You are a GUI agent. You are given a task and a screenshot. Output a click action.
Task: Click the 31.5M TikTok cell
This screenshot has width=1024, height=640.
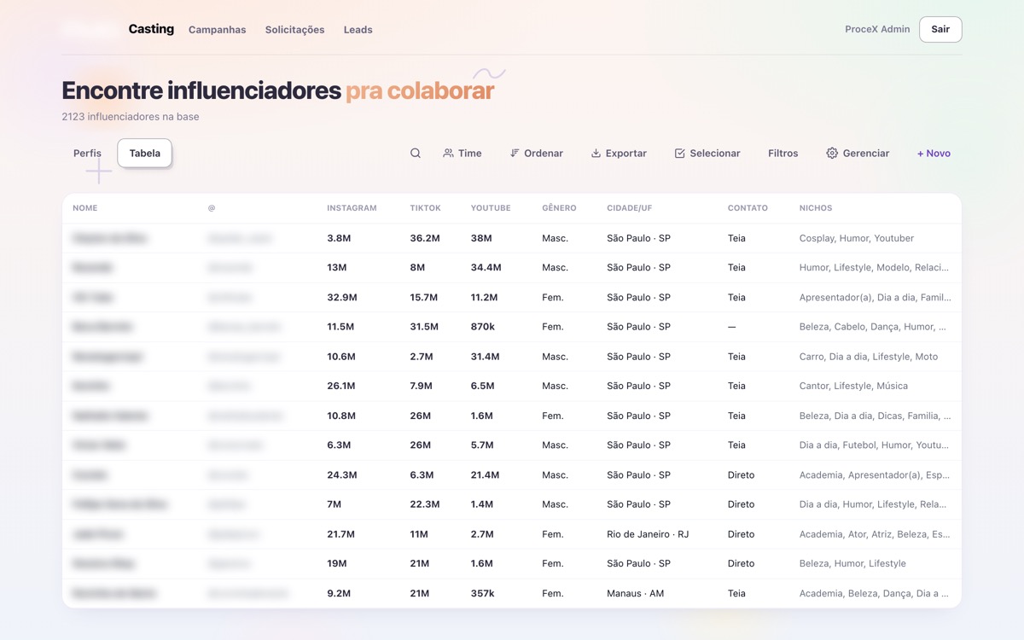pyautogui.click(x=424, y=327)
